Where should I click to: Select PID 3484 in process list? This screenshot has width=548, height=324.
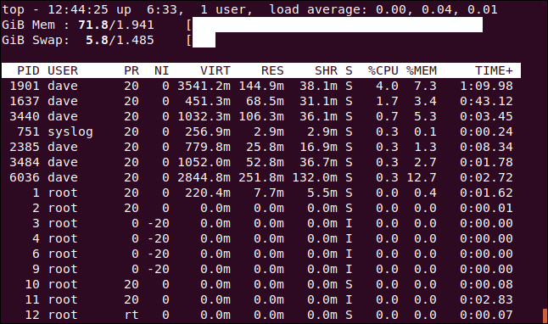[x=25, y=162]
